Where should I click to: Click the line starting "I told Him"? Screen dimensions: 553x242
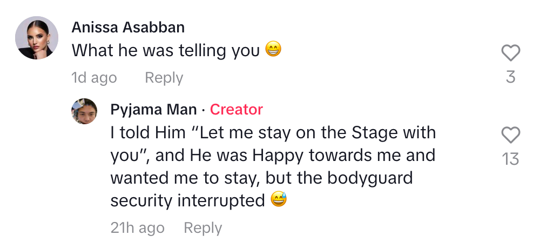point(273,132)
